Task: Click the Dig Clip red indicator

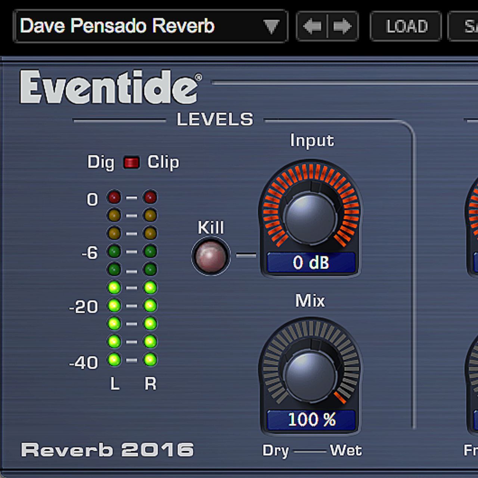Action: point(131,162)
